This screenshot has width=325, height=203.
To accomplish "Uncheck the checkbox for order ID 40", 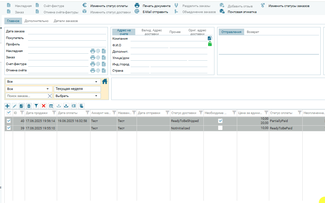I will [9, 121].
